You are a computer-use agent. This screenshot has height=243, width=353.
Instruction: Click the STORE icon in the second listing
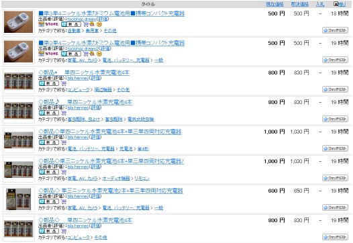pos(48,54)
